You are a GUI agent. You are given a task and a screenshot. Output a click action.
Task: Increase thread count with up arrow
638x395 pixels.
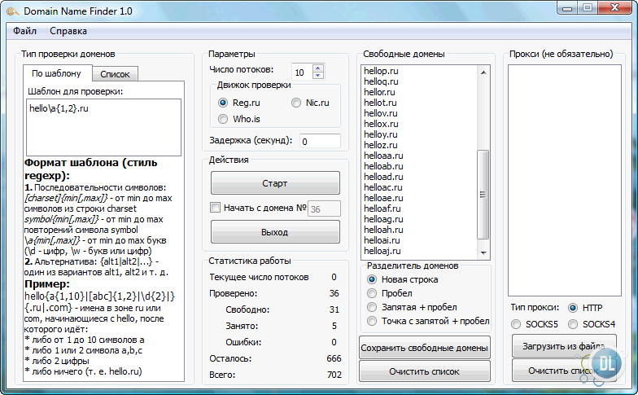pyautogui.click(x=317, y=68)
